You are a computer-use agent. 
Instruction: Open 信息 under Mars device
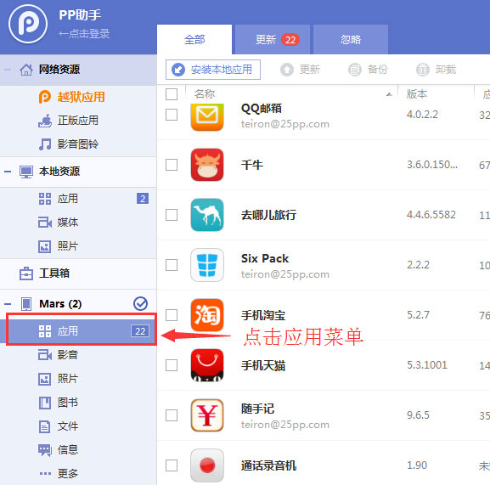78,450
